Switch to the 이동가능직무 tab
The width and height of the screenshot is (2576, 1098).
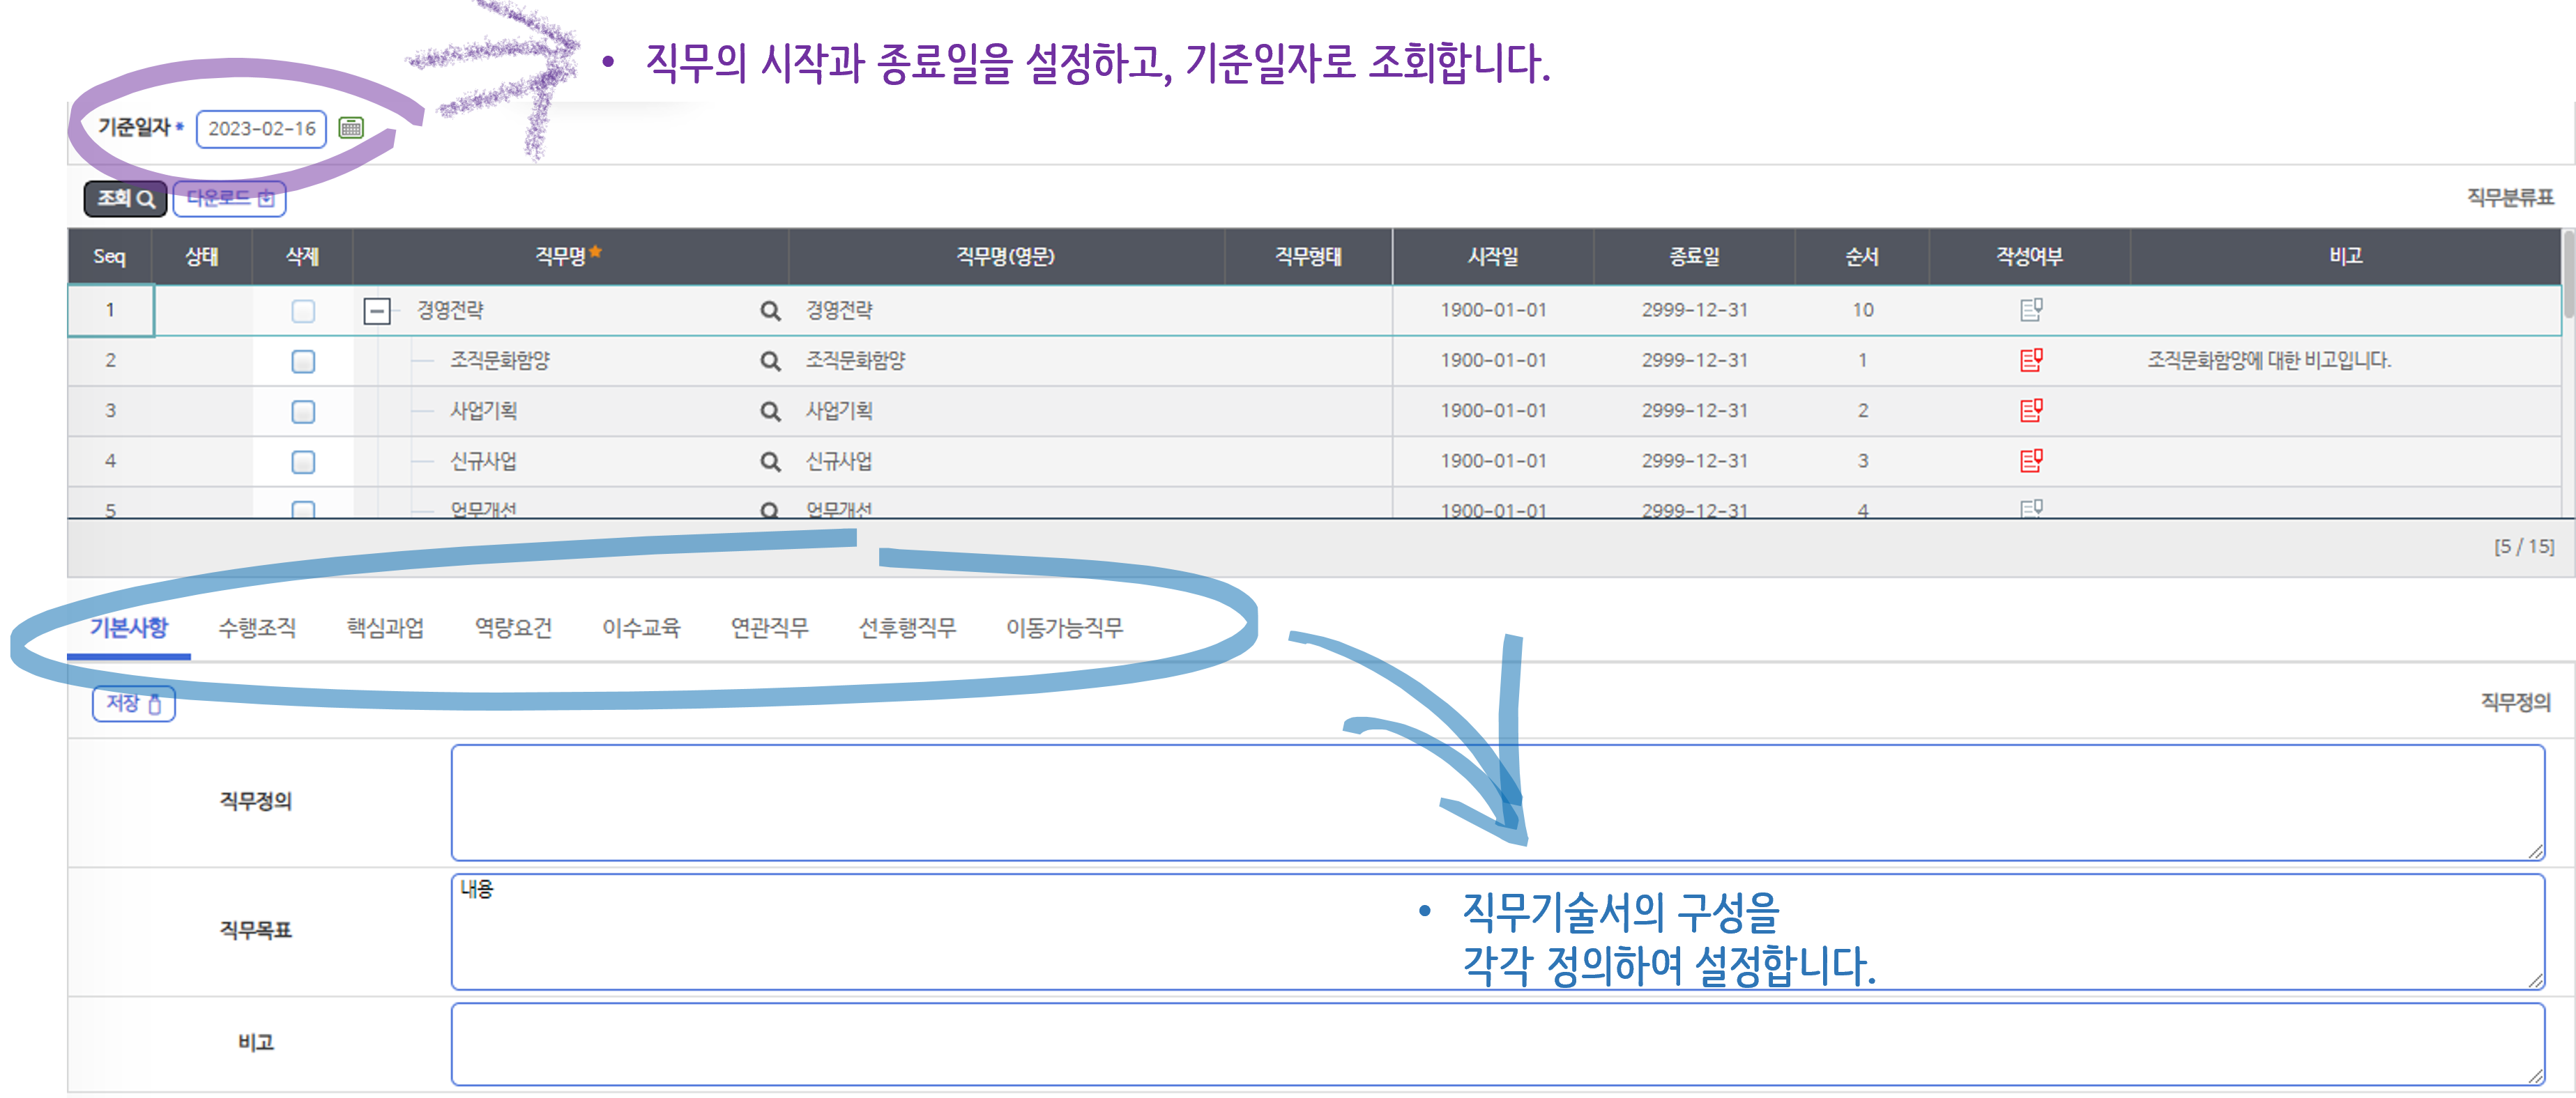(x=1064, y=628)
